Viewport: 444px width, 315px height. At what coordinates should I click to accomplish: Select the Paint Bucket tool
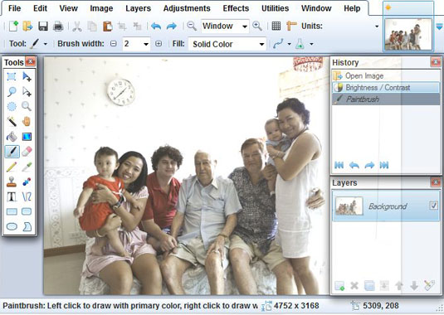12,137
